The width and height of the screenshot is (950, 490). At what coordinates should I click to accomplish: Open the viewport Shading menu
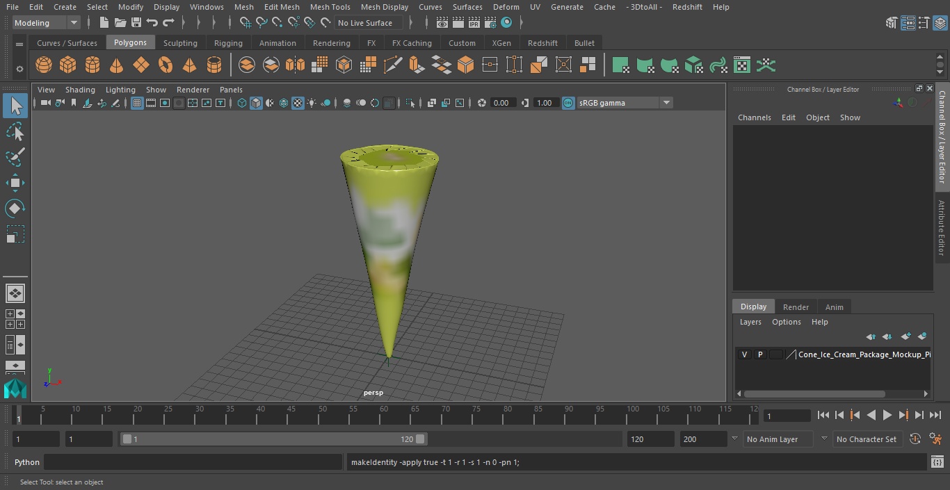[80, 90]
